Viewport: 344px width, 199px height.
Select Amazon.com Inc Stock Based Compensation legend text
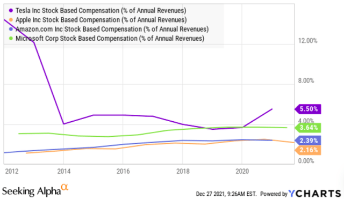(x=112, y=29)
